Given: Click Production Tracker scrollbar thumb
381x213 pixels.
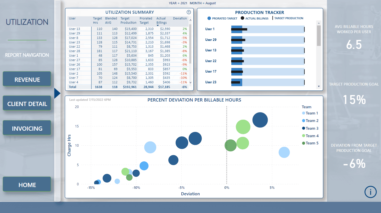Looking at the screenshot, I should (319, 36).
